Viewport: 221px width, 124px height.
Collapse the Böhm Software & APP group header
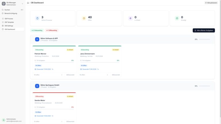pos(123,39)
